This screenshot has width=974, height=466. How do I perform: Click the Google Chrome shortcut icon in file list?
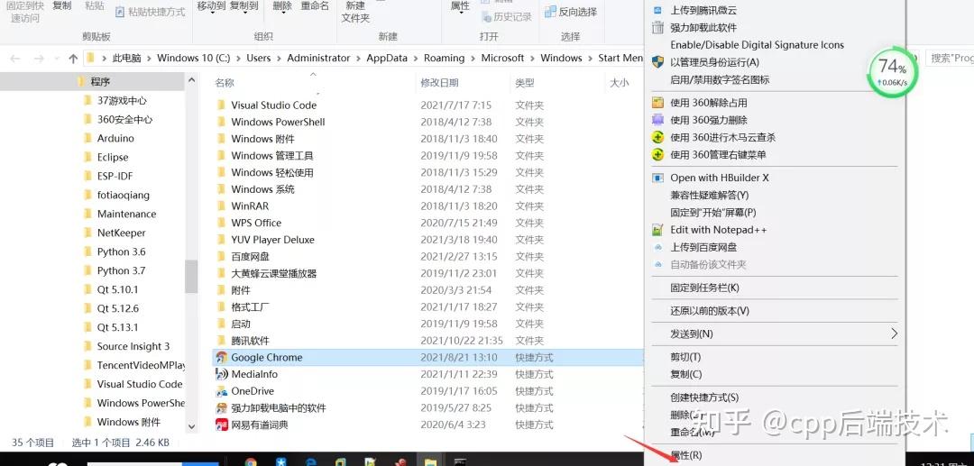pyautogui.click(x=221, y=358)
